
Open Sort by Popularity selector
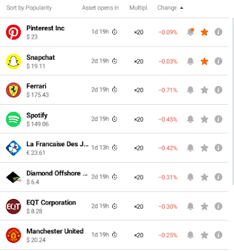(29, 8)
